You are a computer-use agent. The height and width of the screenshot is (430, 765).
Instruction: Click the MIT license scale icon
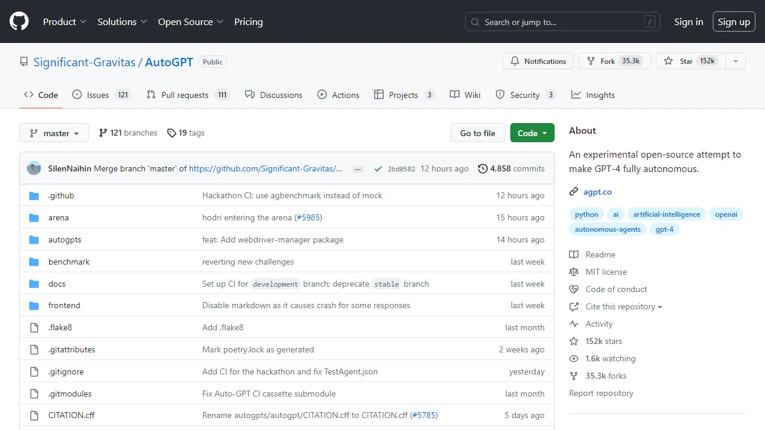coord(574,272)
